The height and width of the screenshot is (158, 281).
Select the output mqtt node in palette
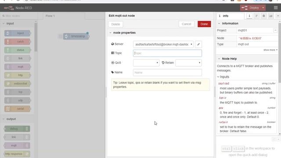click(x=17, y=145)
